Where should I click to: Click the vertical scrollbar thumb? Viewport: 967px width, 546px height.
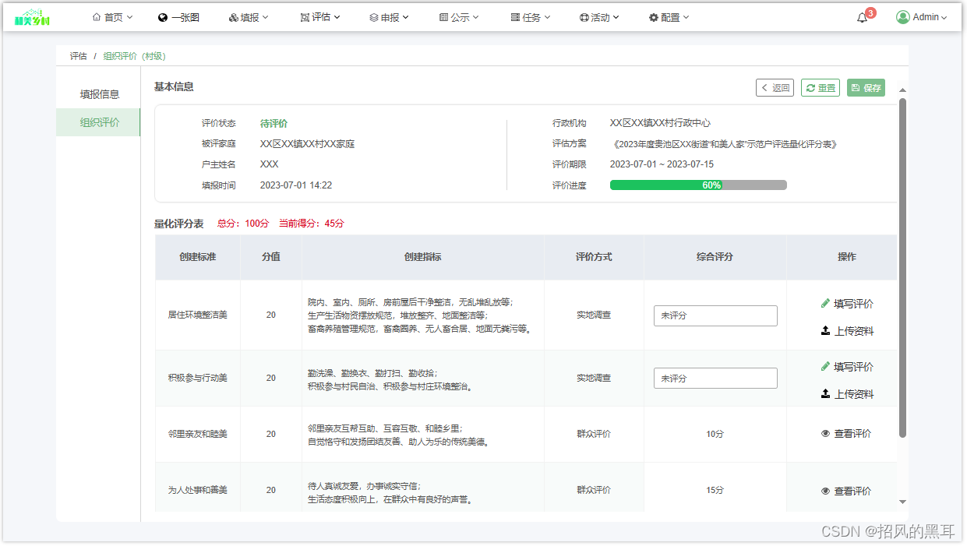pyautogui.click(x=903, y=267)
